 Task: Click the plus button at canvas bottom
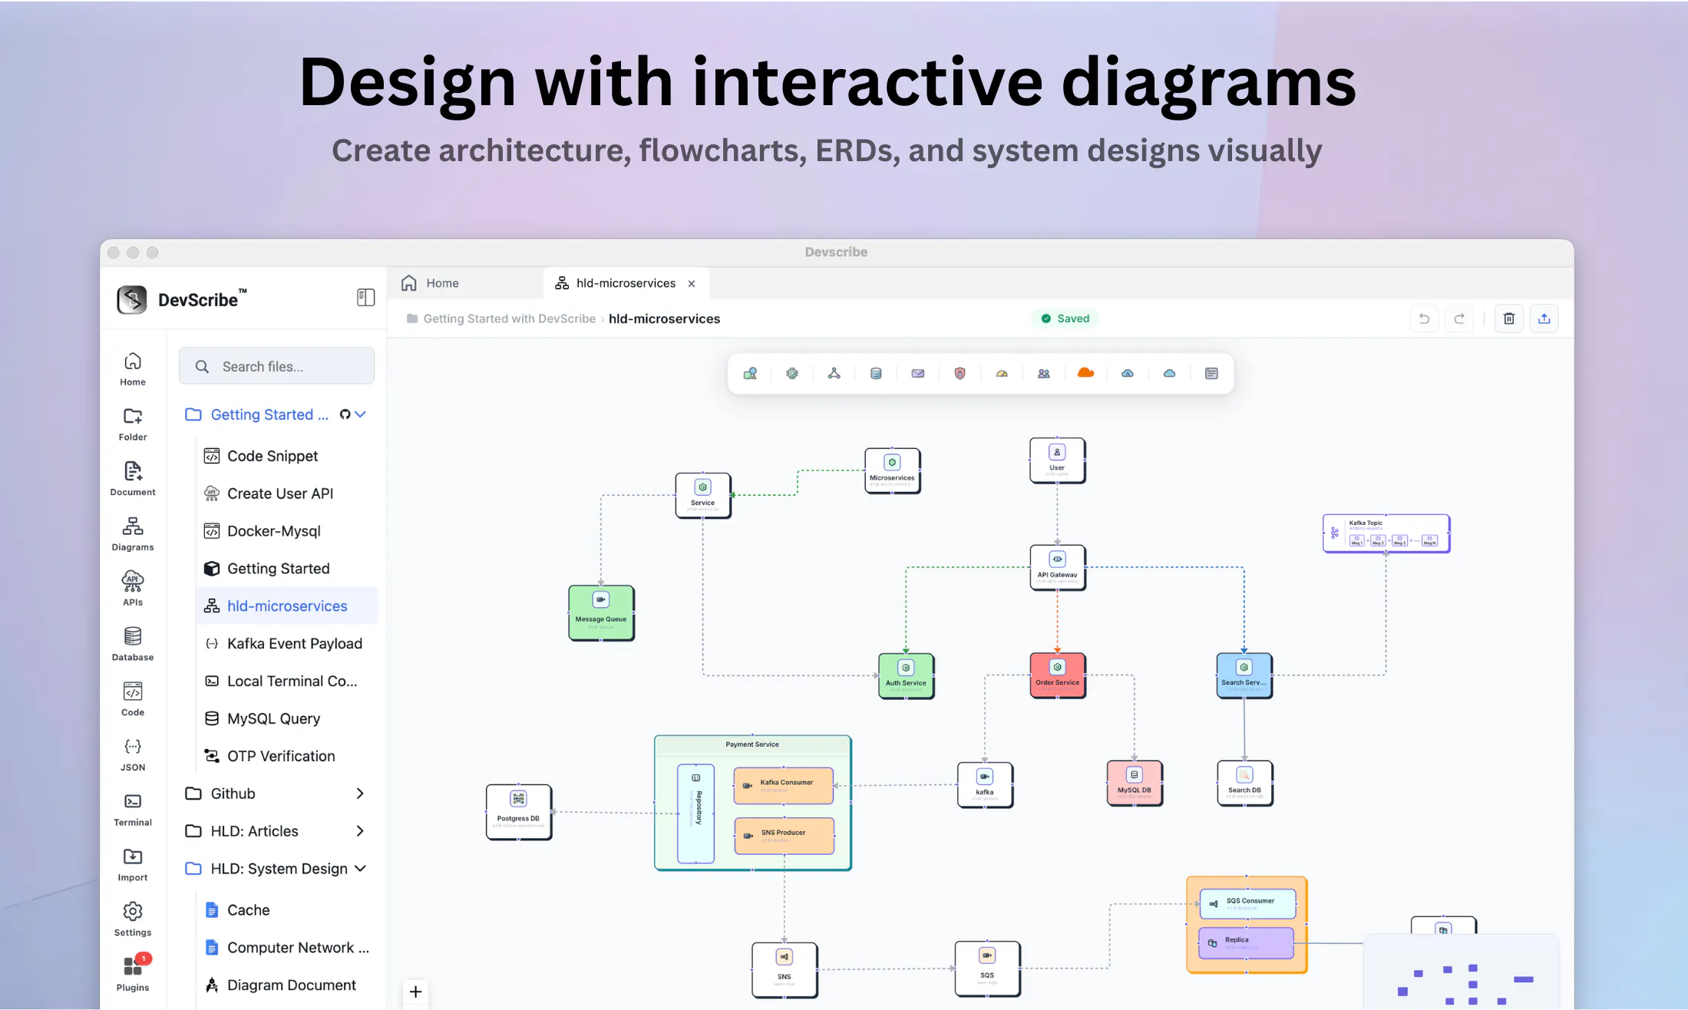pos(415,992)
